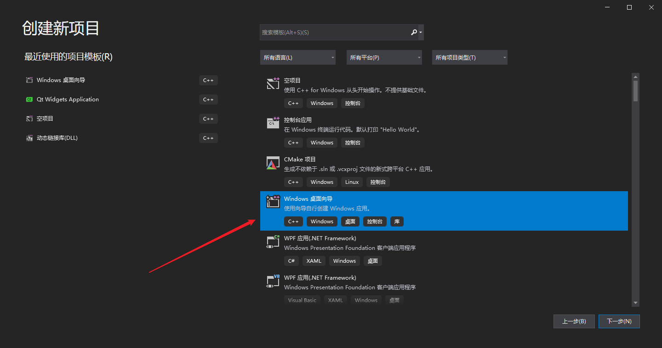The width and height of the screenshot is (662, 348).
Task: Click the 动态链接库(DLL) icon
Action: [29, 138]
